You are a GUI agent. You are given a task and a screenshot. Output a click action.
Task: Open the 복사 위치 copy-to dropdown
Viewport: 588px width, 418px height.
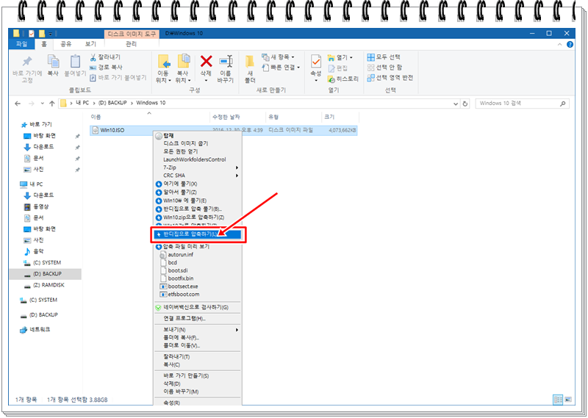click(183, 80)
